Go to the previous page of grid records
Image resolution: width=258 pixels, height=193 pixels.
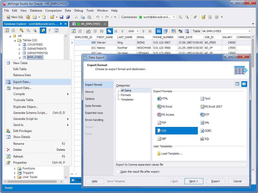click(122, 31)
